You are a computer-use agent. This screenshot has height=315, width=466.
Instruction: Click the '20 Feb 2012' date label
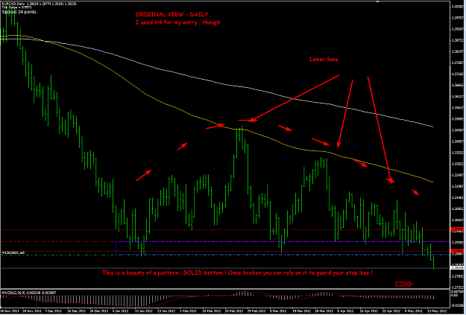233,311
